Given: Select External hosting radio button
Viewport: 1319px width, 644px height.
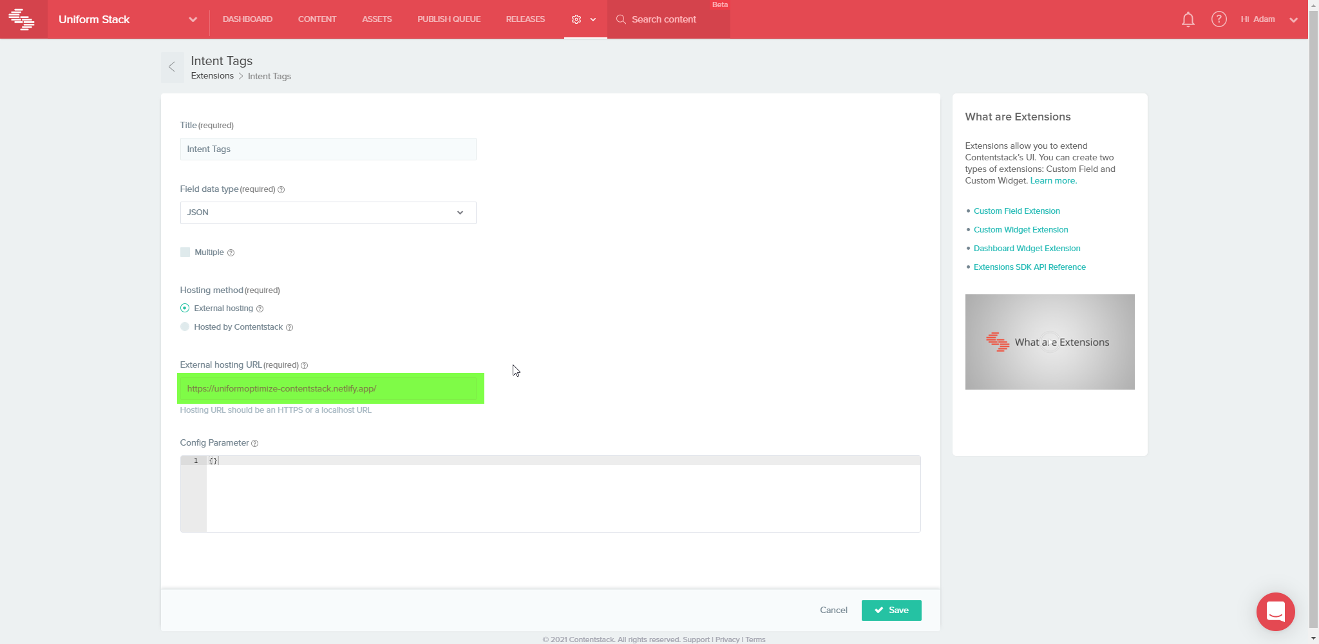Looking at the screenshot, I should (185, 308).
